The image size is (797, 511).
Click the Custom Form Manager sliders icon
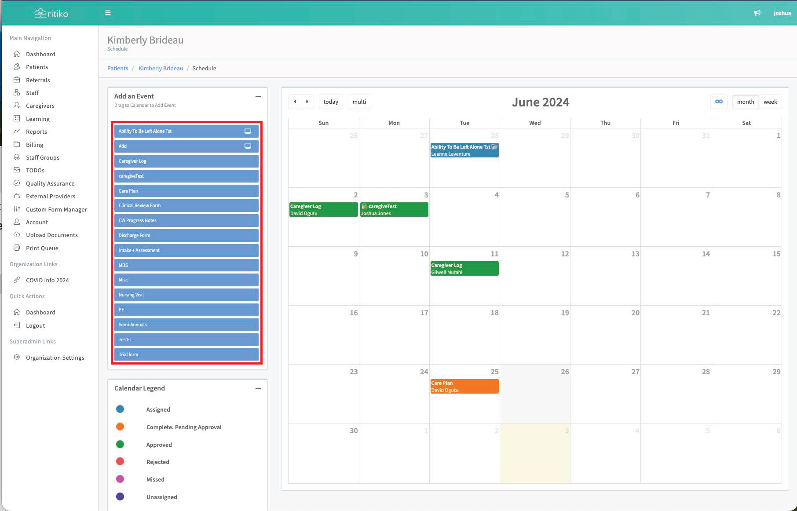17,209
